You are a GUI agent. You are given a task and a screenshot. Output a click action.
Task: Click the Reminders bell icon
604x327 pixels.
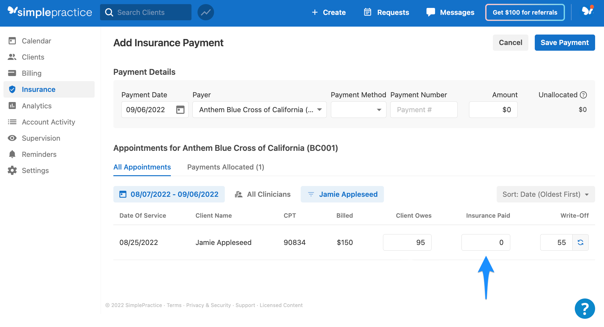coord(12,154)
